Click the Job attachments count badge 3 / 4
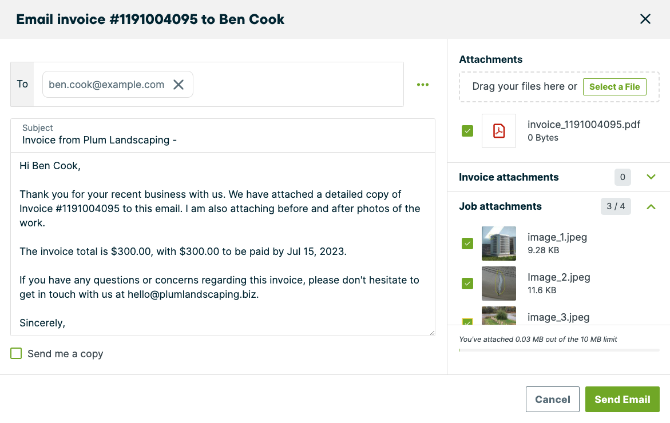The height and width of the screenshot is (423, 670). click(616, 206)
